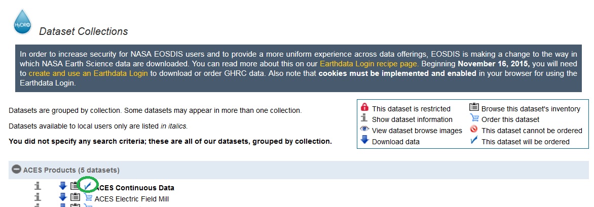Collapse the ACES Products collection
This screenshot has height=207, width=594.
[16, 169]
